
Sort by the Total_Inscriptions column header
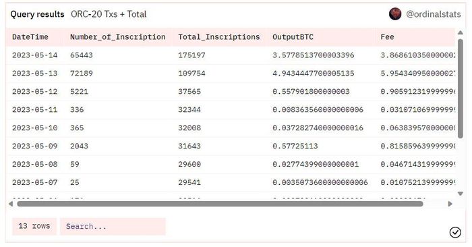219,37
